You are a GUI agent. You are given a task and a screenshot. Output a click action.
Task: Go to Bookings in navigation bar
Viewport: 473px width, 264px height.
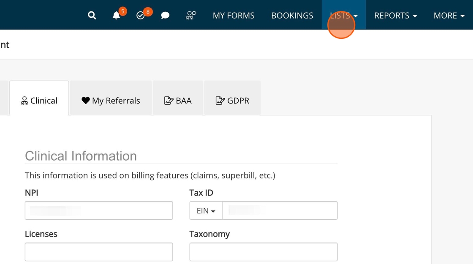click(x=292, y=16)
